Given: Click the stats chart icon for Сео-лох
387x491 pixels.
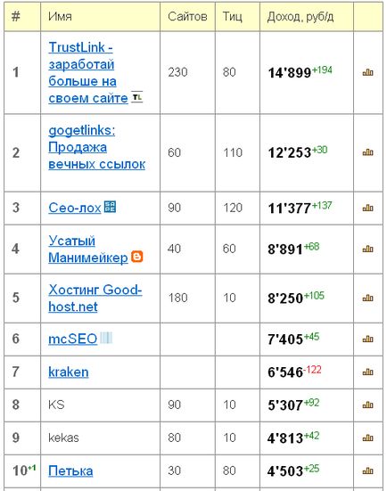Looking at the screenshot, I should coord(367,208).
